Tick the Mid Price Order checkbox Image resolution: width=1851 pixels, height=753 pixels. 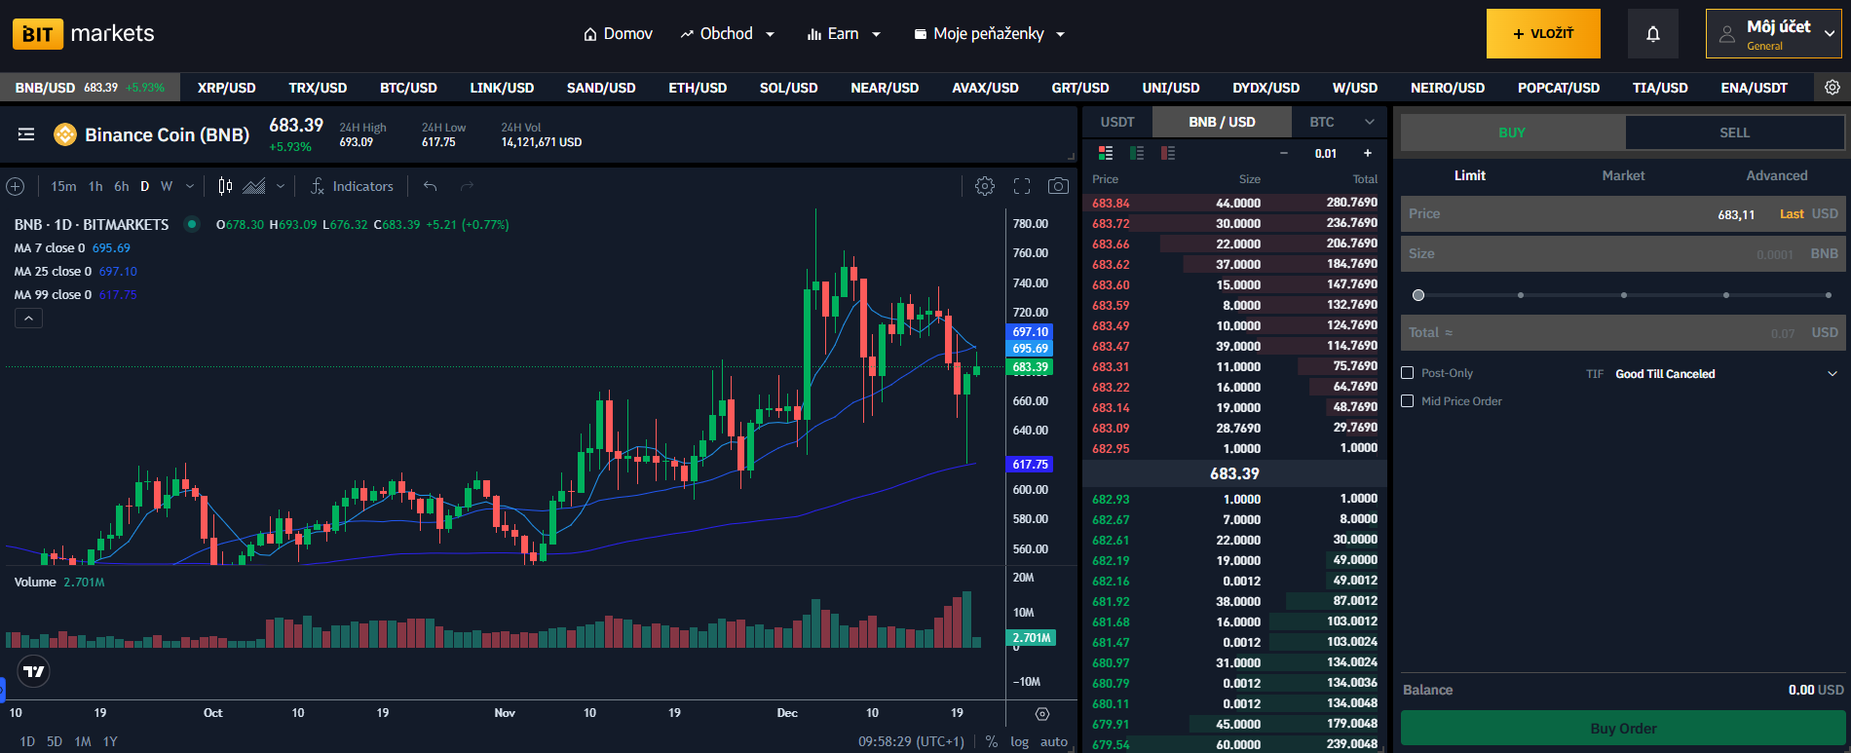tap(1407, 401)
